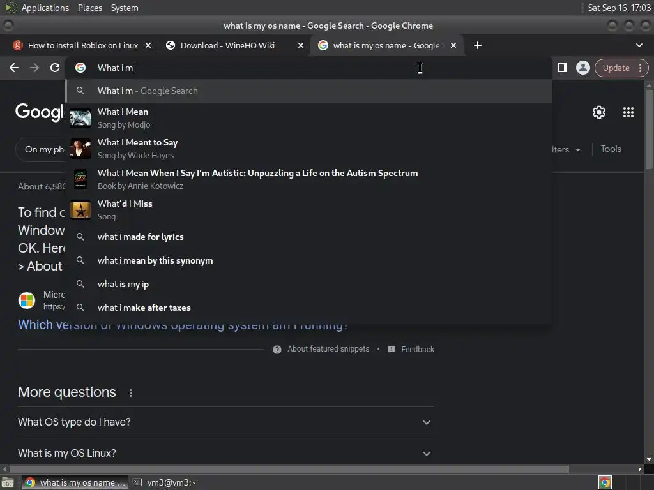Image resolution: width=654 pixels, height=490 pixels.
Task: Close the Roblox on Linux tab
Action: tap(148, 45)
